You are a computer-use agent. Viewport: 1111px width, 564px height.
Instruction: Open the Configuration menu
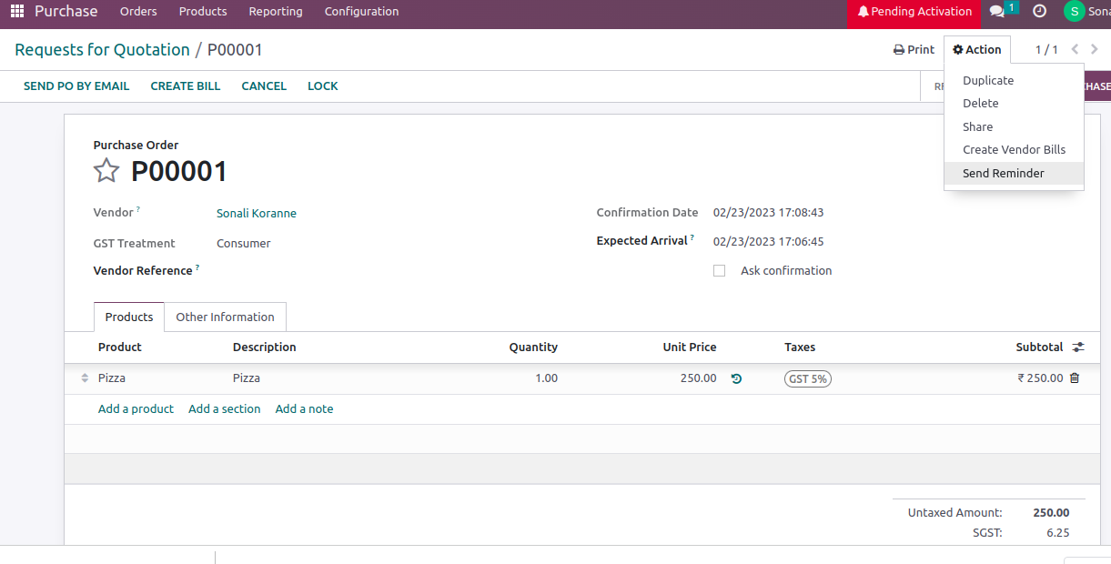(361, 12)
